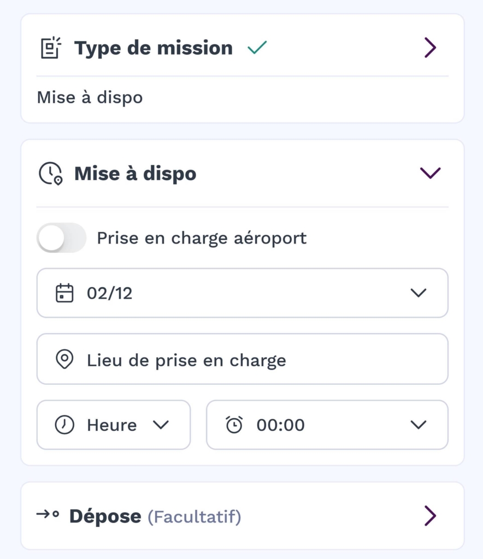The height and width of the screenshot is (559, 483).
Task: Click the Mise à dispo section title
Action: pyautogui.click(x=136, y=174)
